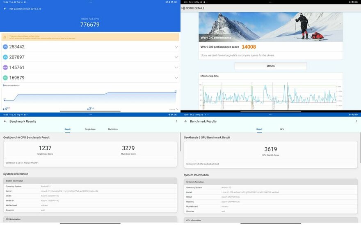
Task: Go back from Geekbench GPU results
Action: pos(185,122)
